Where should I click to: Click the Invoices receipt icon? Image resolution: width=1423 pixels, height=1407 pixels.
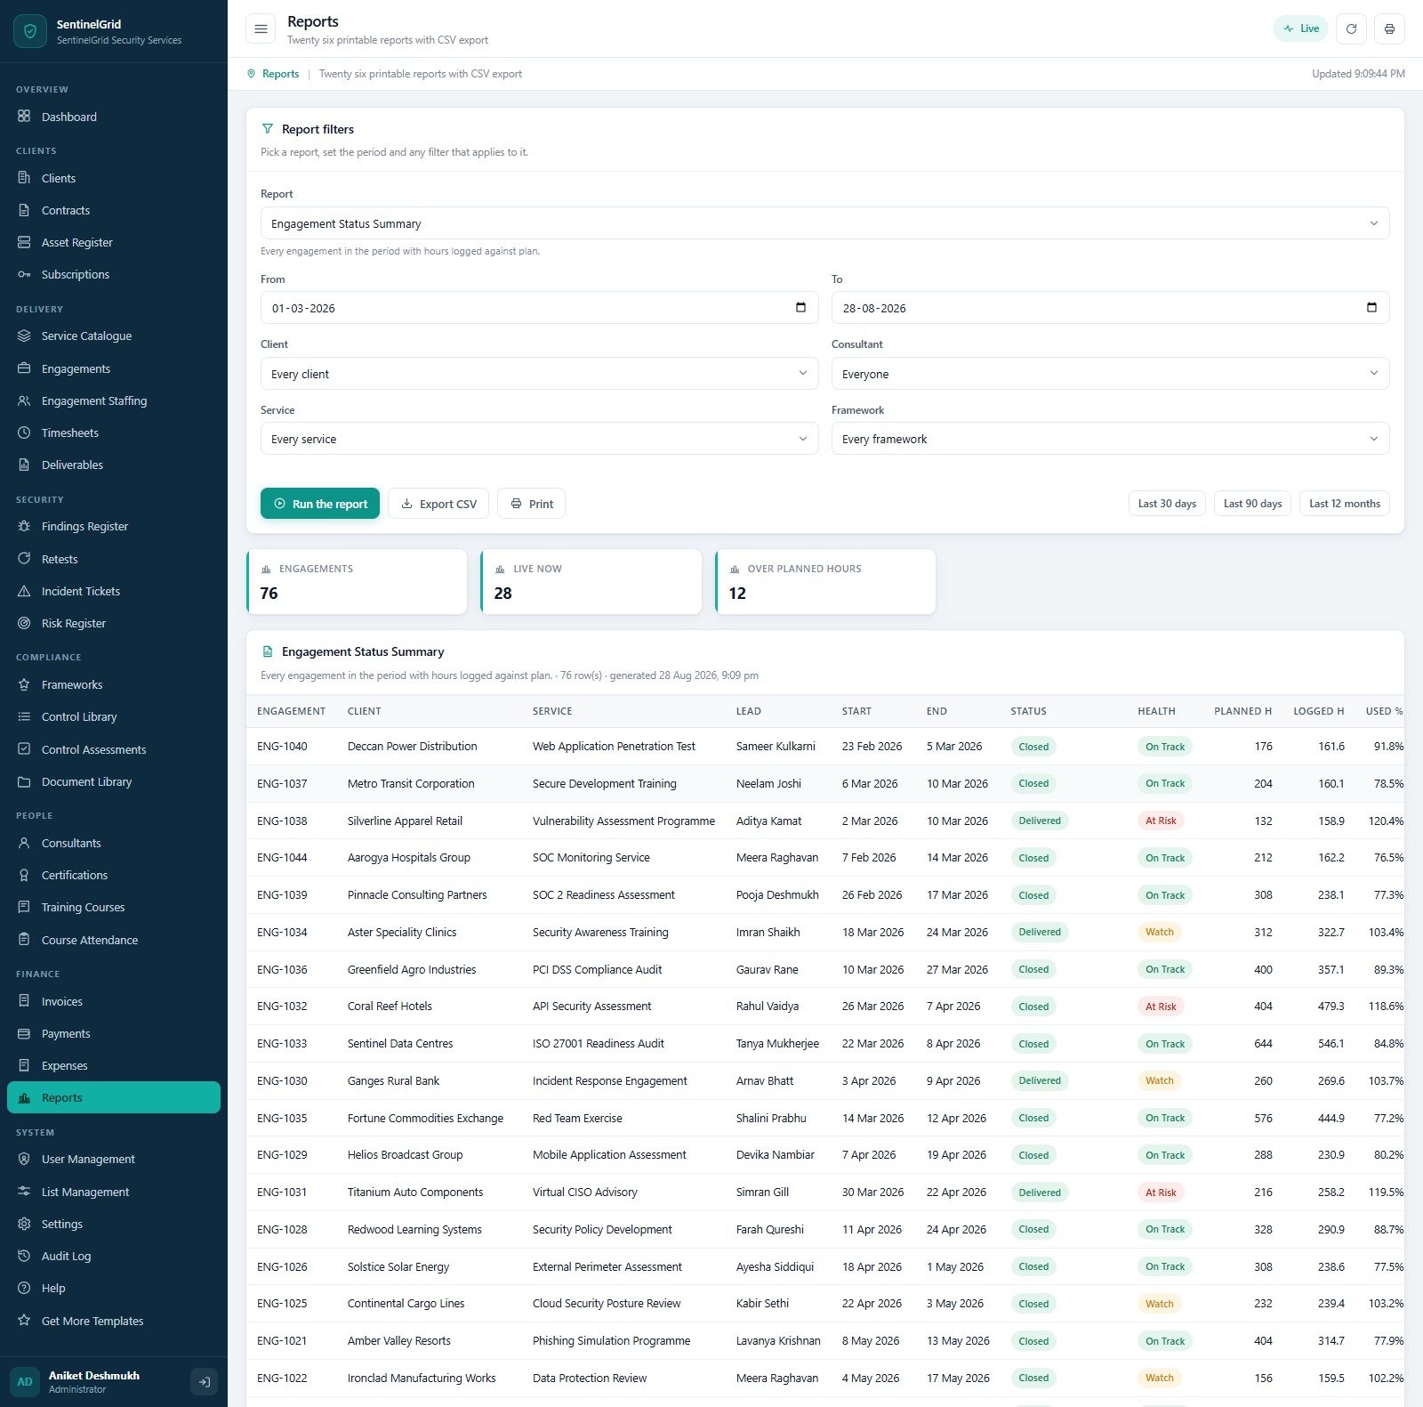point(24,1001)
